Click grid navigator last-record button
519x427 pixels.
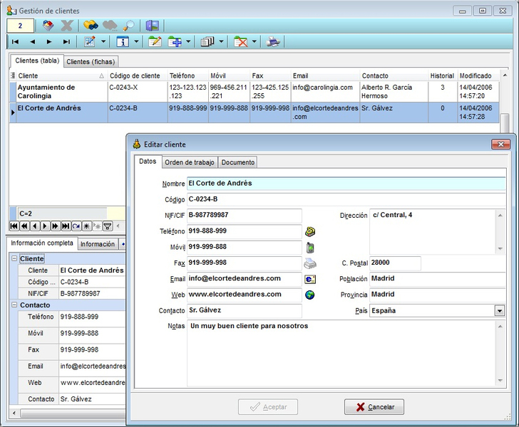66,226
